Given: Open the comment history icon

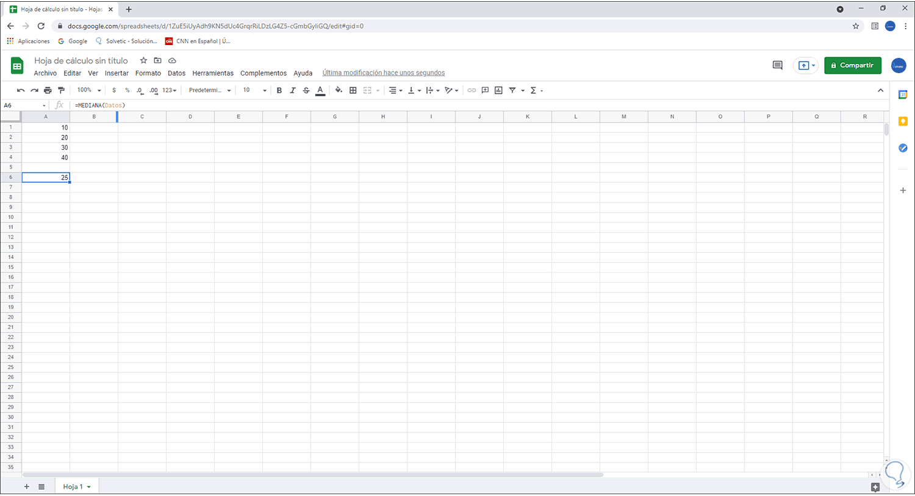Looking at the screenshot, I should coord(777,65).
